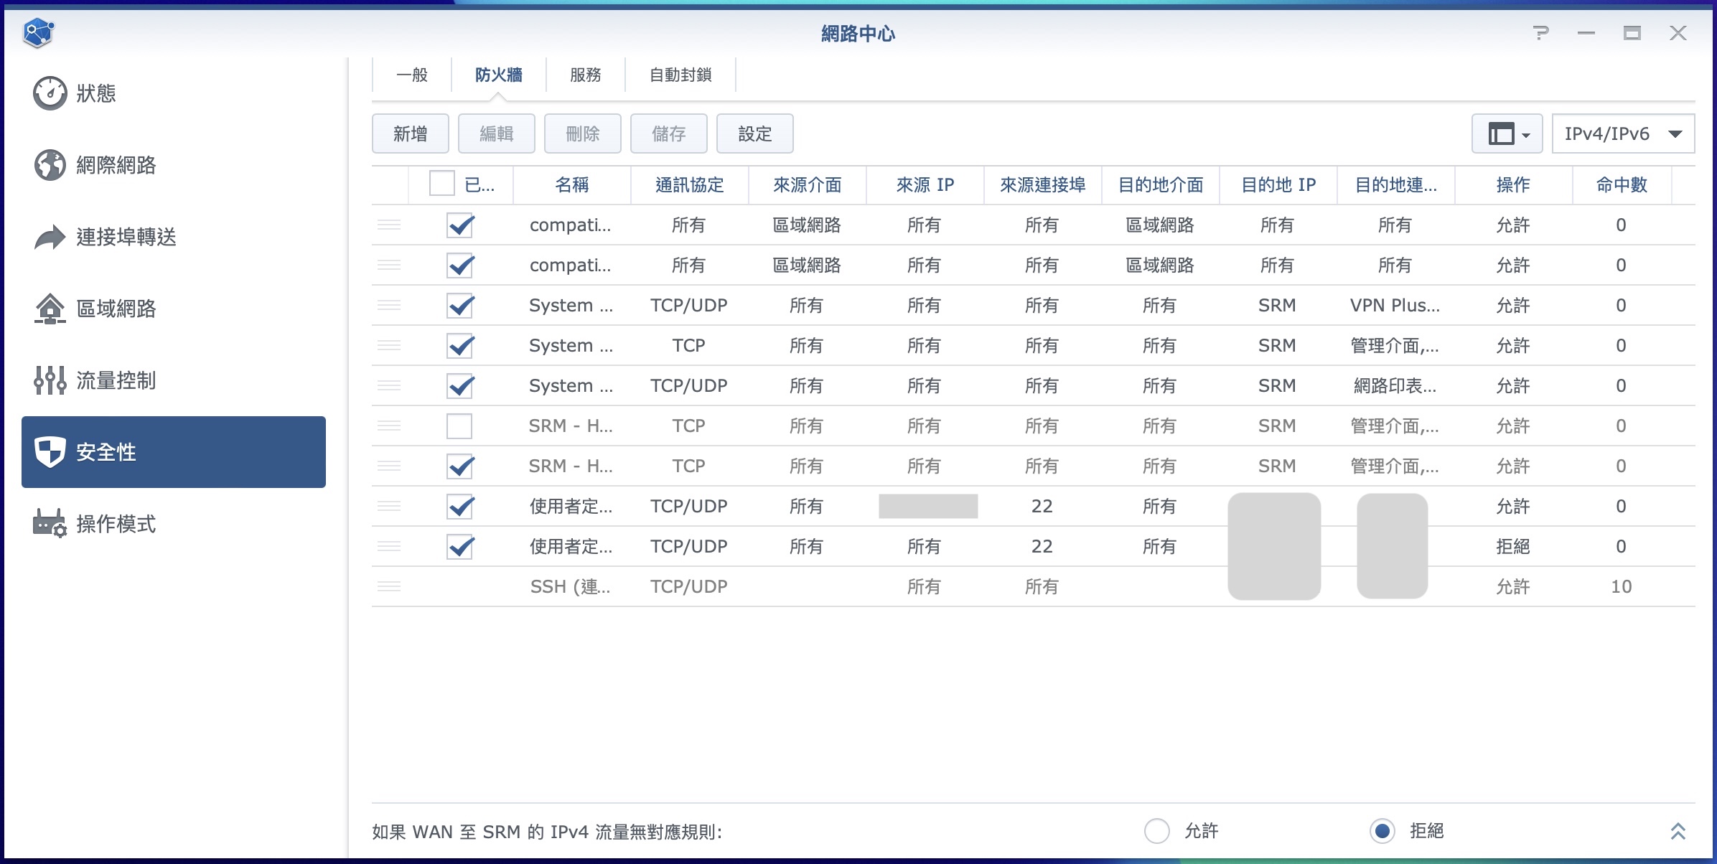
Task: Select 連接埠轉送 arrow icon in sidebar
Action: click(50, 237)
